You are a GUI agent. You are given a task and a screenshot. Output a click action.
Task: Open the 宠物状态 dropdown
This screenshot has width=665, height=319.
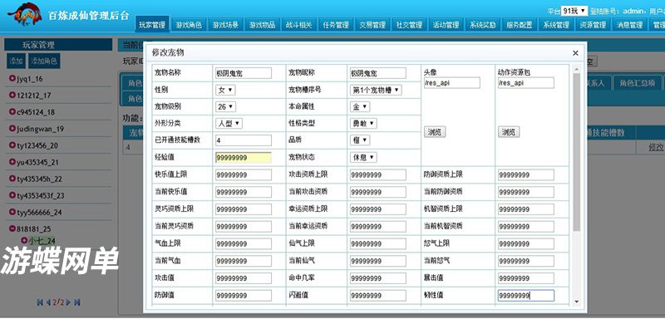(x=363, y=157)
